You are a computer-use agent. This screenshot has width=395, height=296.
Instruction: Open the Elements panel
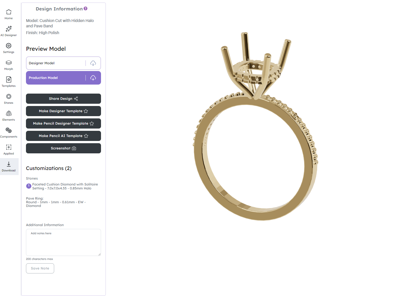click(9, 116)
